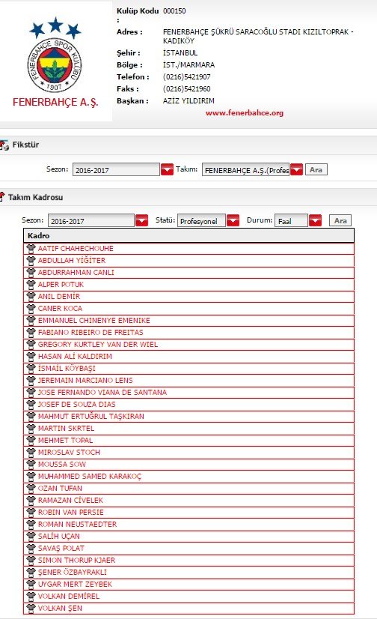
Task: Click the Takım field showing FENERBAHÇE A.Ş.
Action: pyautogui.click(x=246, y=170)
